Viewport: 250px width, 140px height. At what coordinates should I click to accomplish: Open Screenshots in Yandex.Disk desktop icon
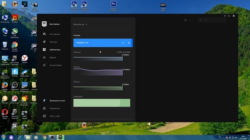coord(25,87)
